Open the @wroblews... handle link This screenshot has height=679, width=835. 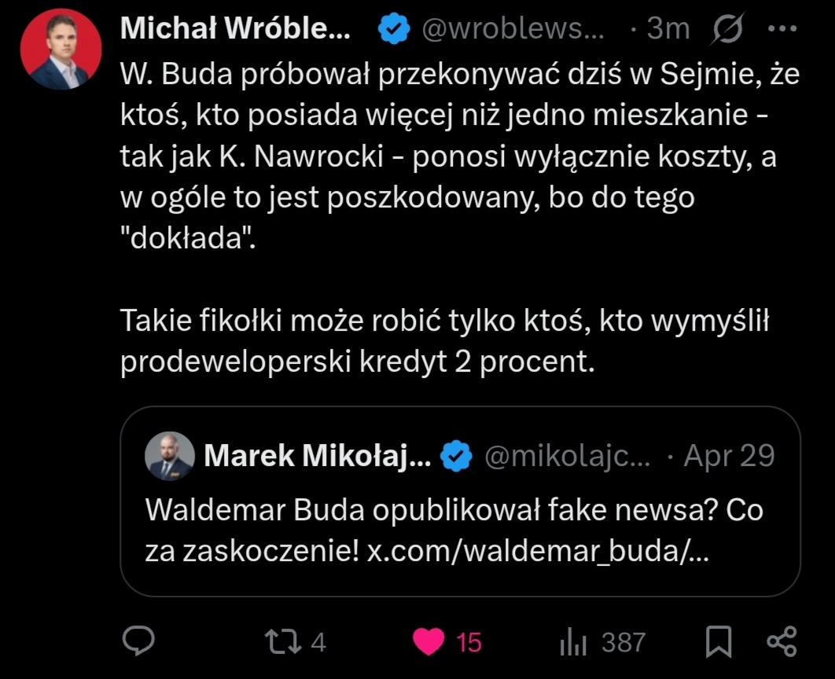[x=515, y=30]
